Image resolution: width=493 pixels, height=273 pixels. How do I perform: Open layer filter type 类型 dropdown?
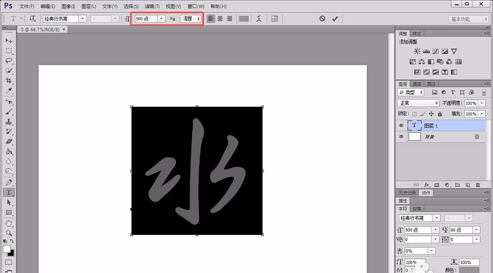click(x=411, y=92)
